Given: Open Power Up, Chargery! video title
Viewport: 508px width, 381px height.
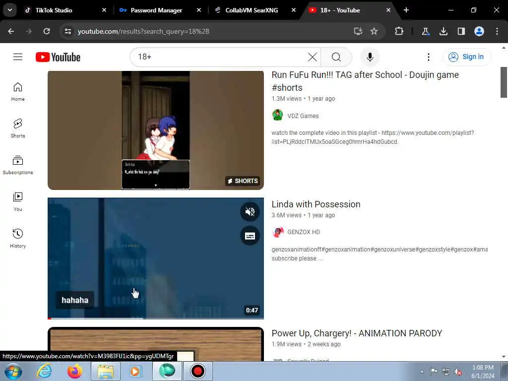Looking at the screenshot, I should click(357, 333).
